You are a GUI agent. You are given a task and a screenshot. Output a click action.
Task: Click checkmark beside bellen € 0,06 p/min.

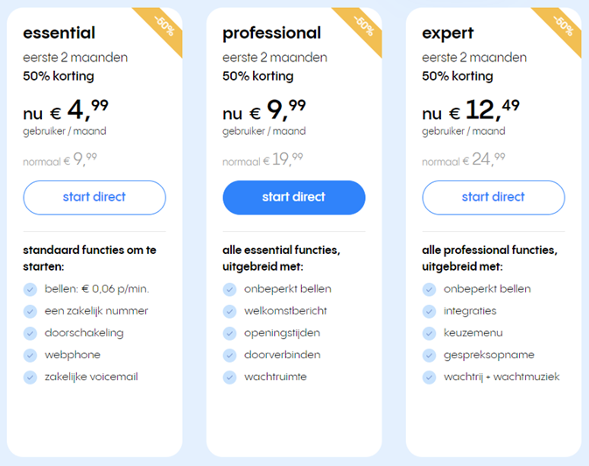pos(30,290)
